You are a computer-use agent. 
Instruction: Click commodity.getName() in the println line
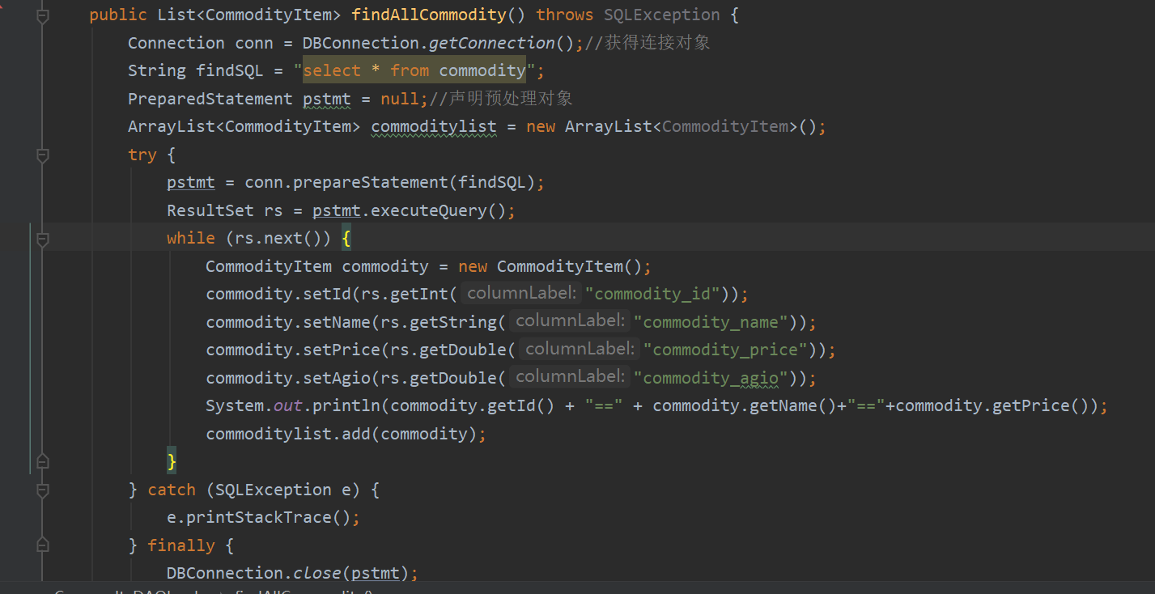coord(745,405)
